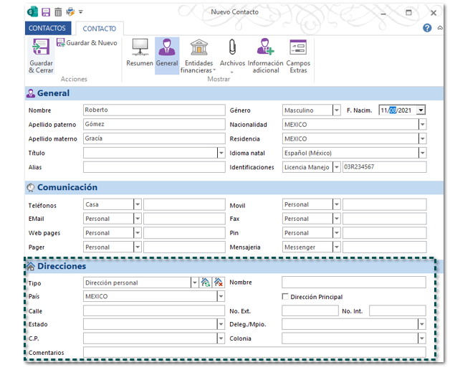Click the add address icon beside Tipo
The height and width of the screenshot is (370, 450).
pos(206,283)
